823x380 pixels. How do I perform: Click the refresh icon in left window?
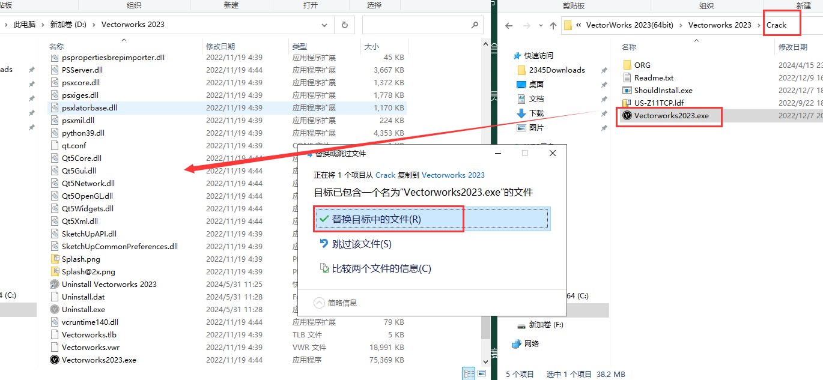tap(344, 25)
